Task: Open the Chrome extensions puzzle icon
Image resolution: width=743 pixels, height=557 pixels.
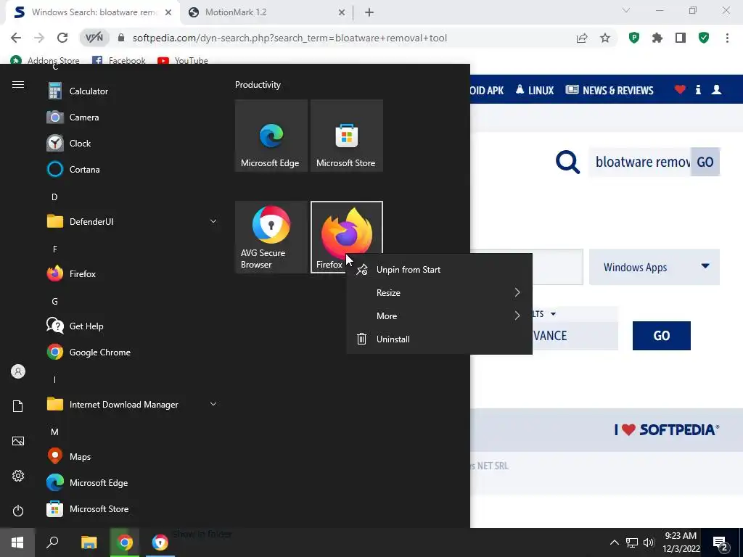Action: (657, 38)
